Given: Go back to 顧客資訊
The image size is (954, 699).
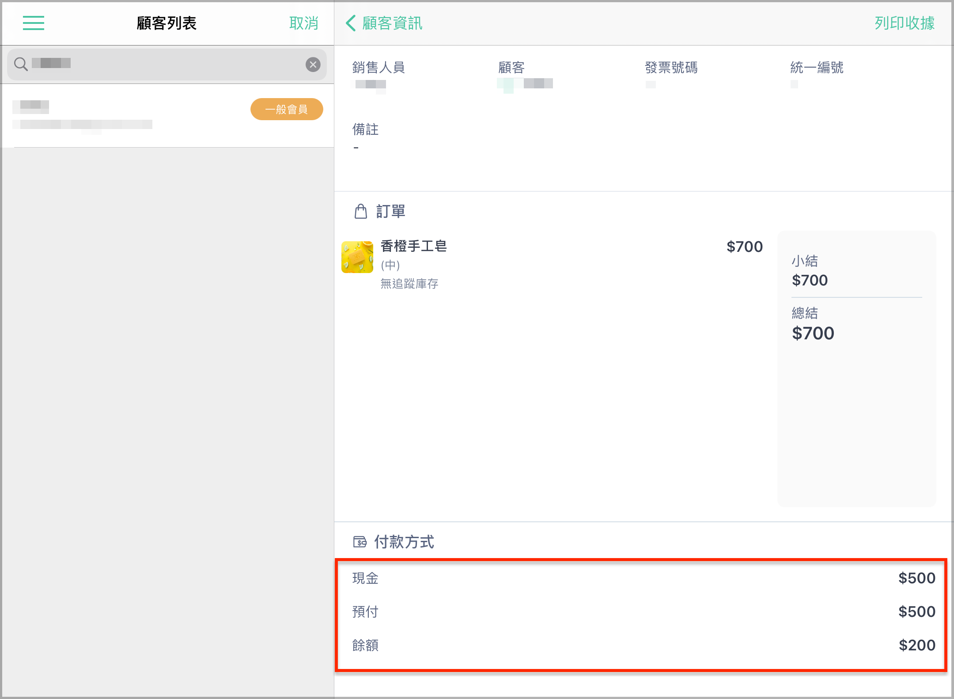Looking at the screenshot, I should click(392, 23).
